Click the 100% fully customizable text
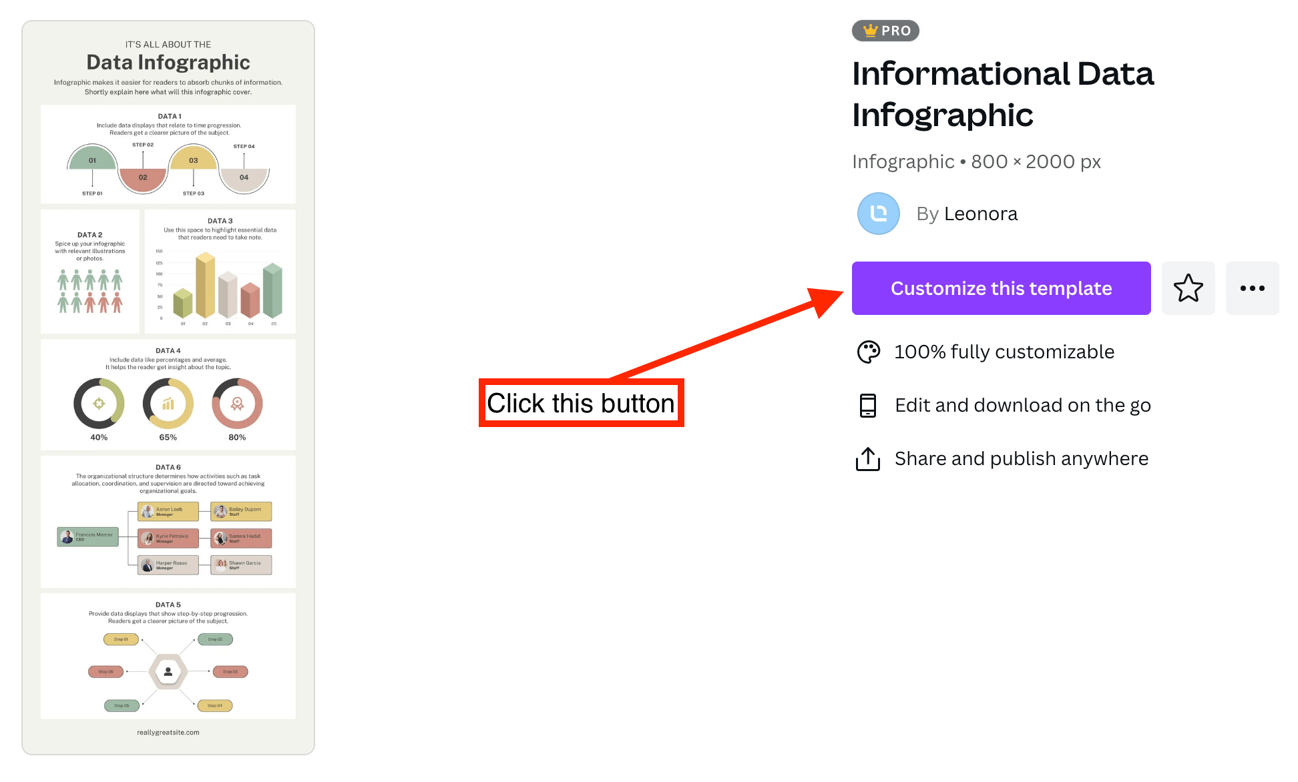 click(x=1004, y=352)
